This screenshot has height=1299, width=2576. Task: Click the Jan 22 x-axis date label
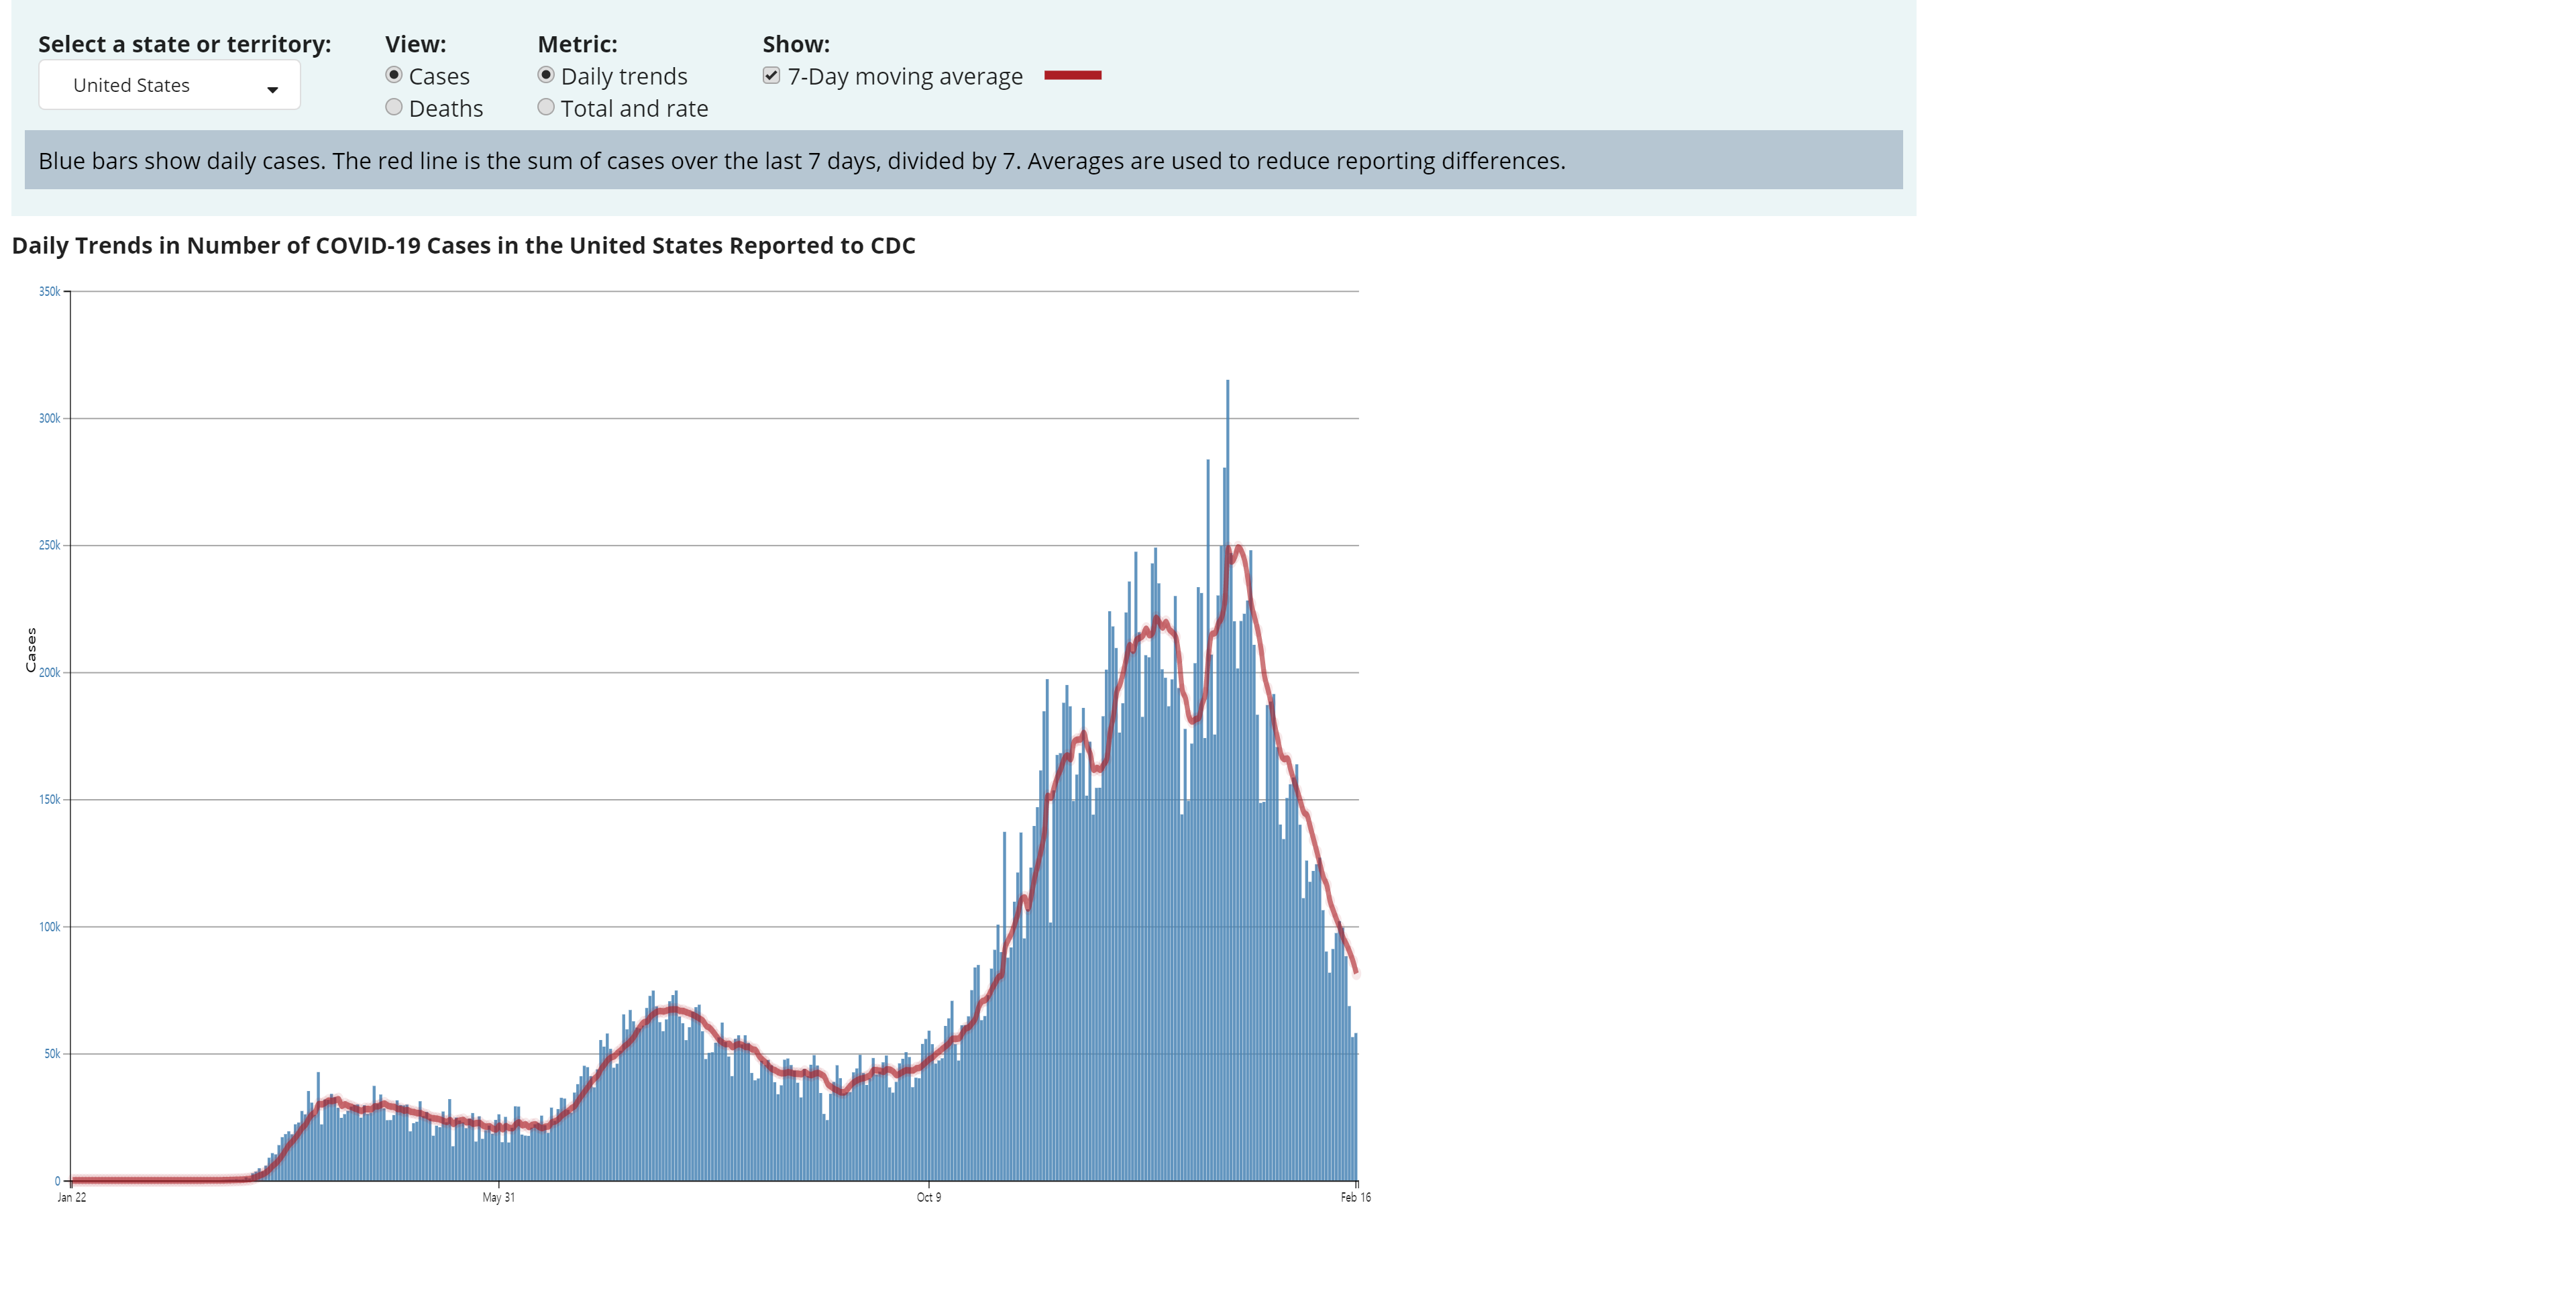71,1197
